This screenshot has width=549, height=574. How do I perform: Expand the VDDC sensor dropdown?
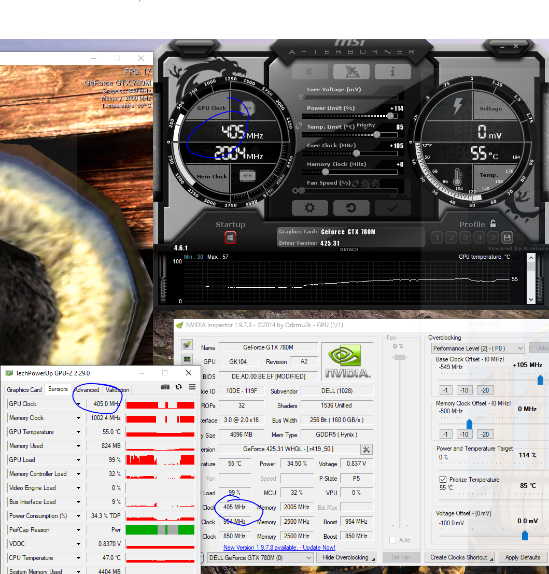pos(78,544)
